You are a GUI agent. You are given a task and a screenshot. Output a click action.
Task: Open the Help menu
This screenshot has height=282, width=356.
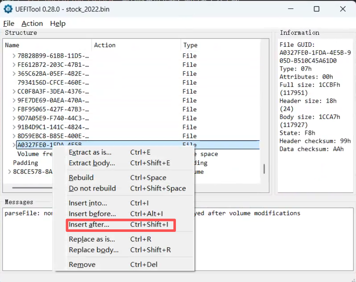pos(58,23)
